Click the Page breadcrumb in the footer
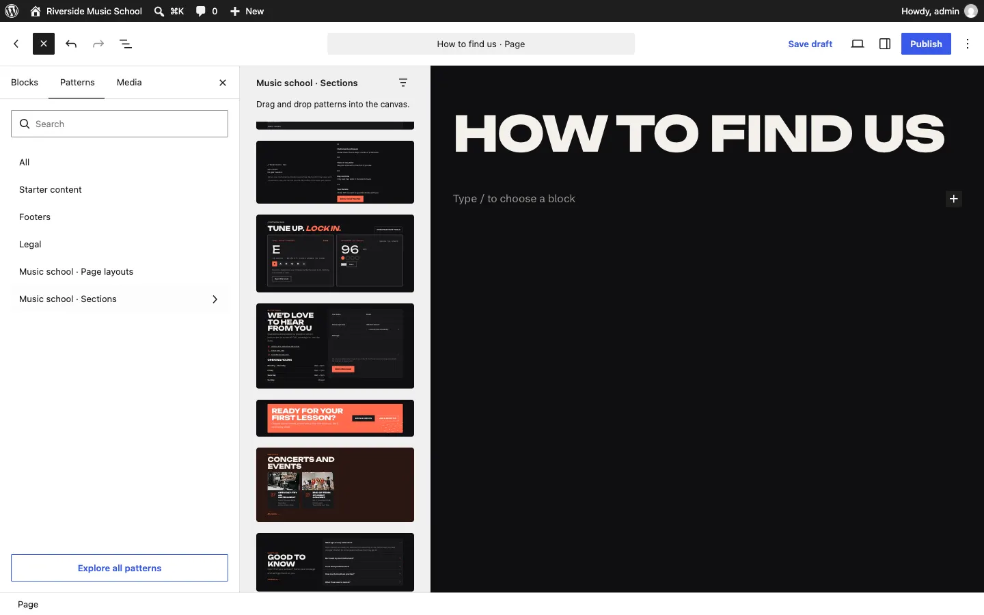Viewport: 984px width, 615px height. point(28,604)
